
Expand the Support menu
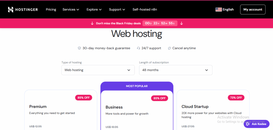[117, 10]
